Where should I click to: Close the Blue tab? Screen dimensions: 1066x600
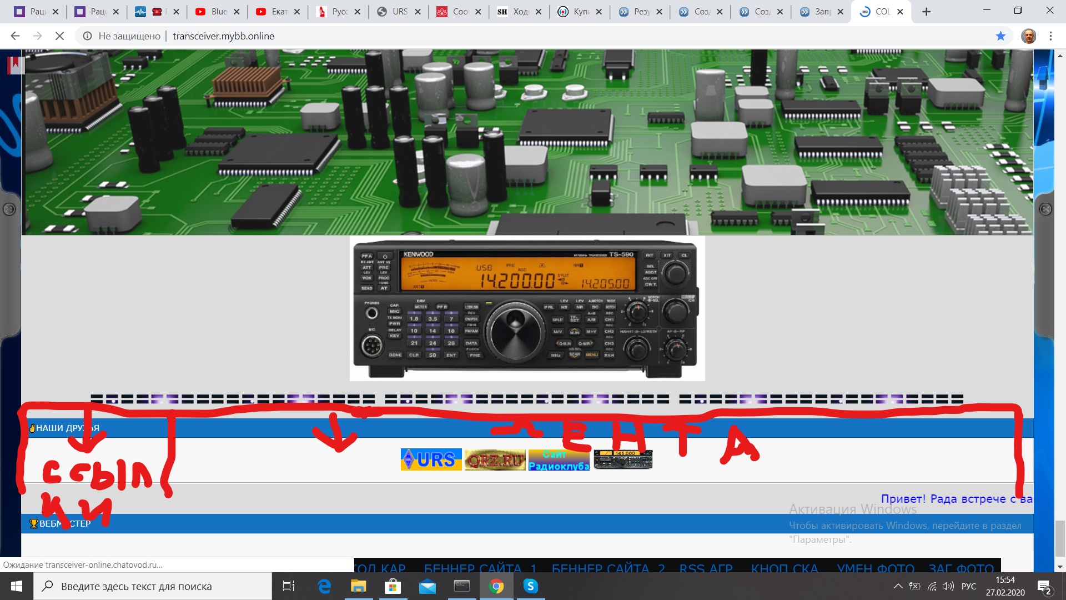[237, 12]
